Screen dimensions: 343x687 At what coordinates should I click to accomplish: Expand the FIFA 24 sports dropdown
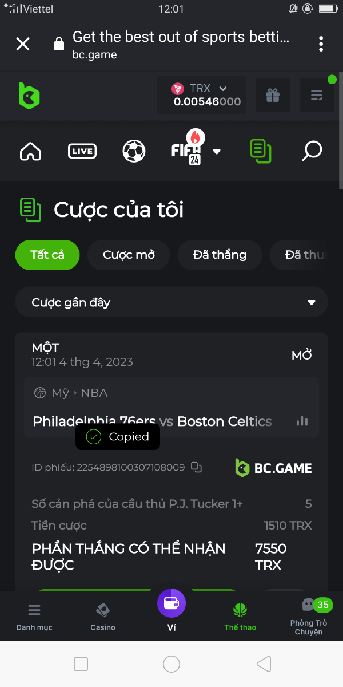[217, 152]
